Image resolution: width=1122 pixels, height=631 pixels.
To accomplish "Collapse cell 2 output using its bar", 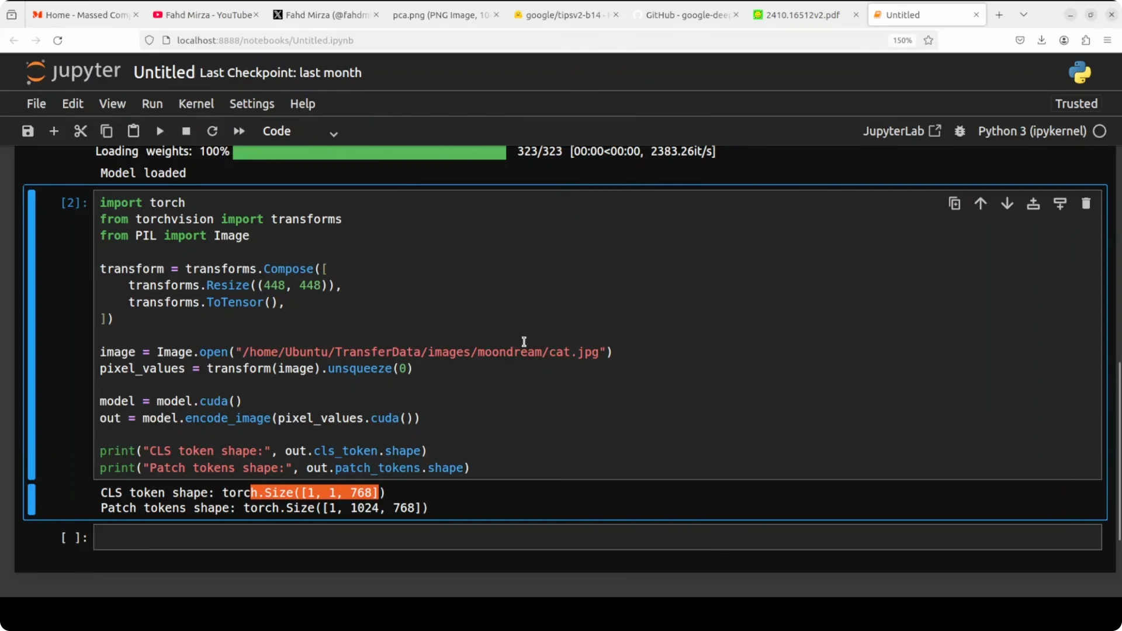I will coord(32,500).
